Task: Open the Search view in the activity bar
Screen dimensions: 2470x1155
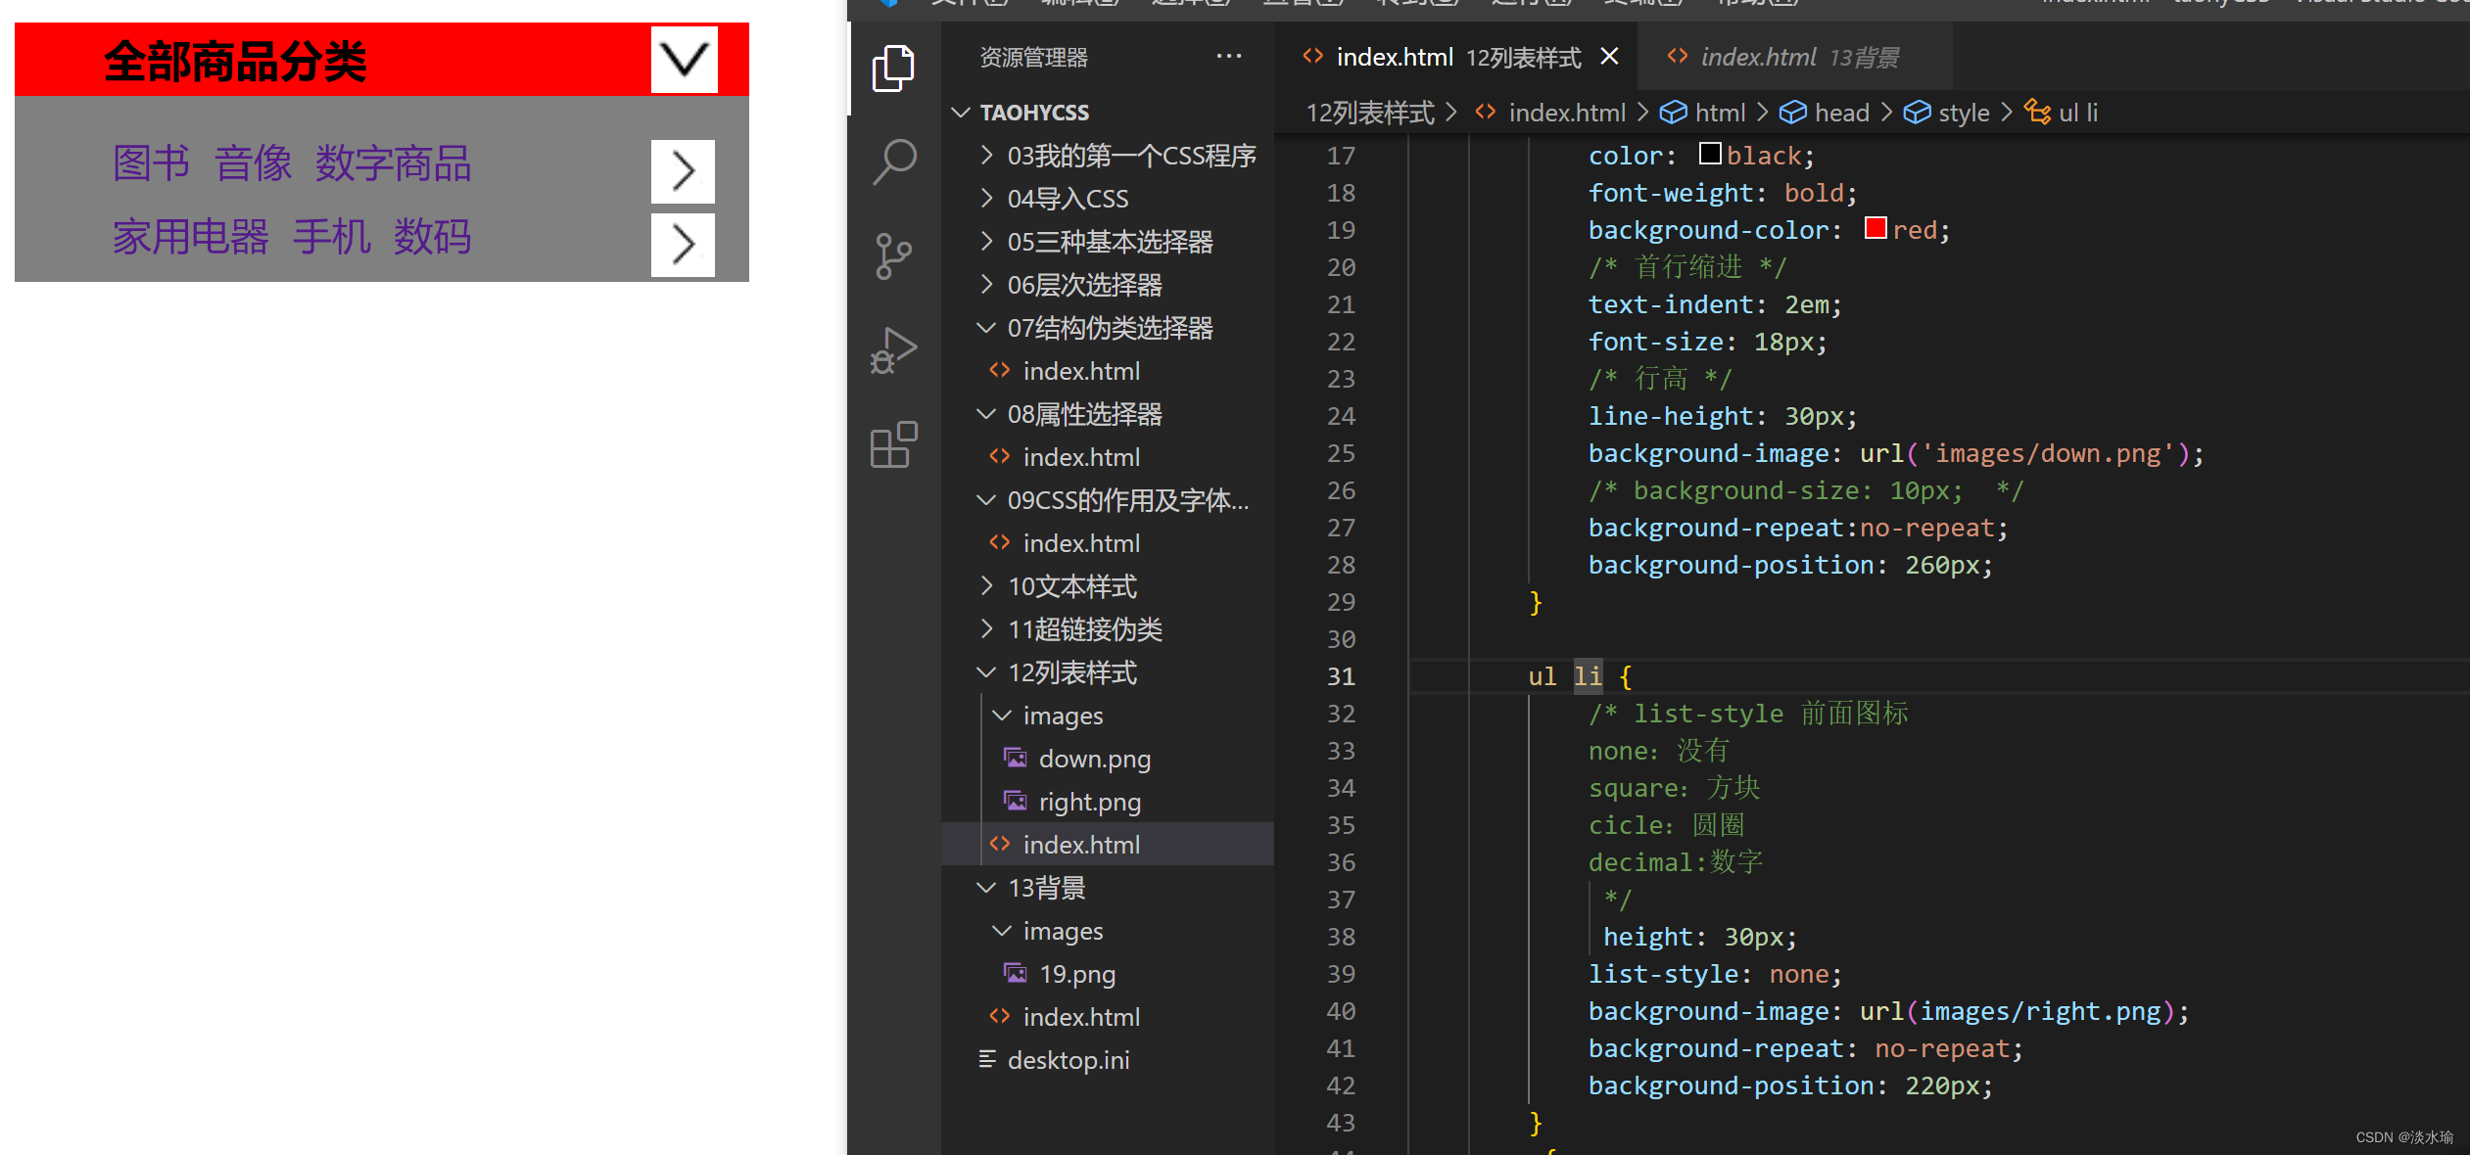Action: point(893,162)
